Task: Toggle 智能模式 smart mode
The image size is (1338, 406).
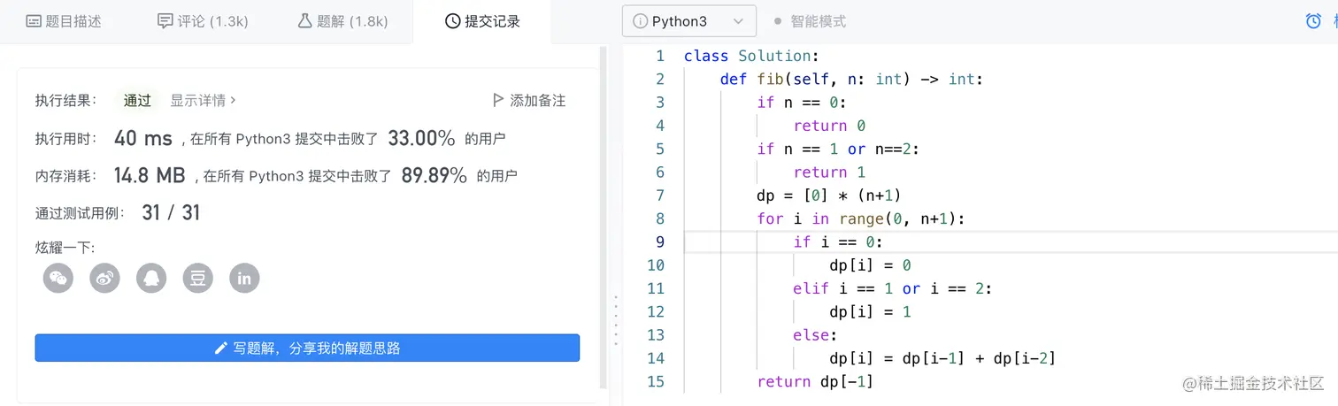Action: tap(810, 21)
